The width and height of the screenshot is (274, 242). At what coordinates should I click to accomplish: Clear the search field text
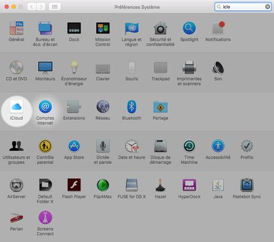(x=267, y=7)
